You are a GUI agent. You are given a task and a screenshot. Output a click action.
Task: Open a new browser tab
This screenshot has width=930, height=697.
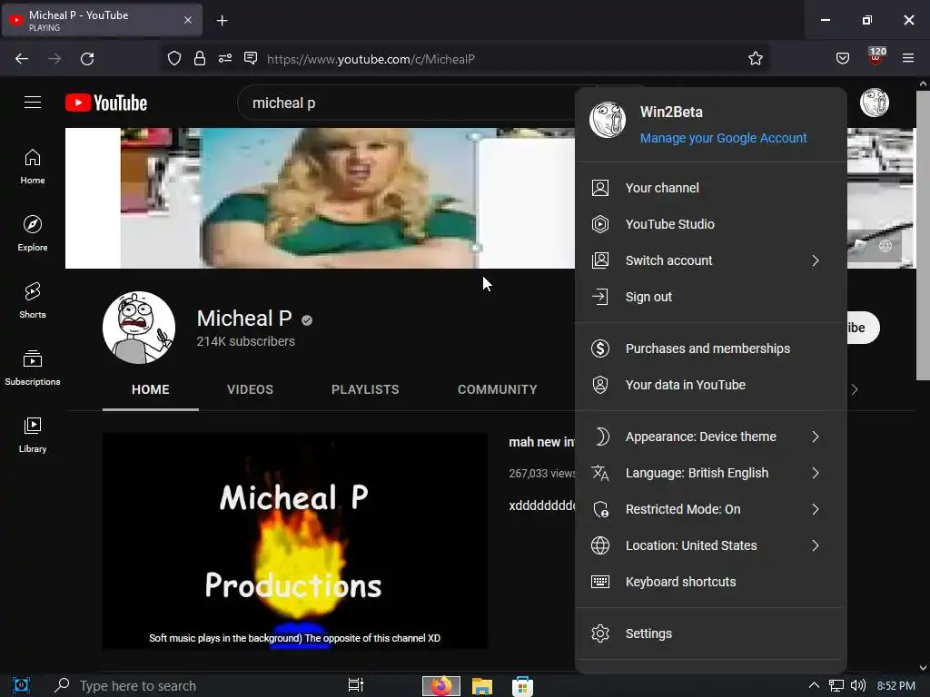click(x=222, y=21)
